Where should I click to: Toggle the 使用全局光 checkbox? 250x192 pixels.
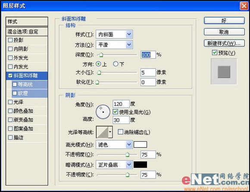point(115,112)
